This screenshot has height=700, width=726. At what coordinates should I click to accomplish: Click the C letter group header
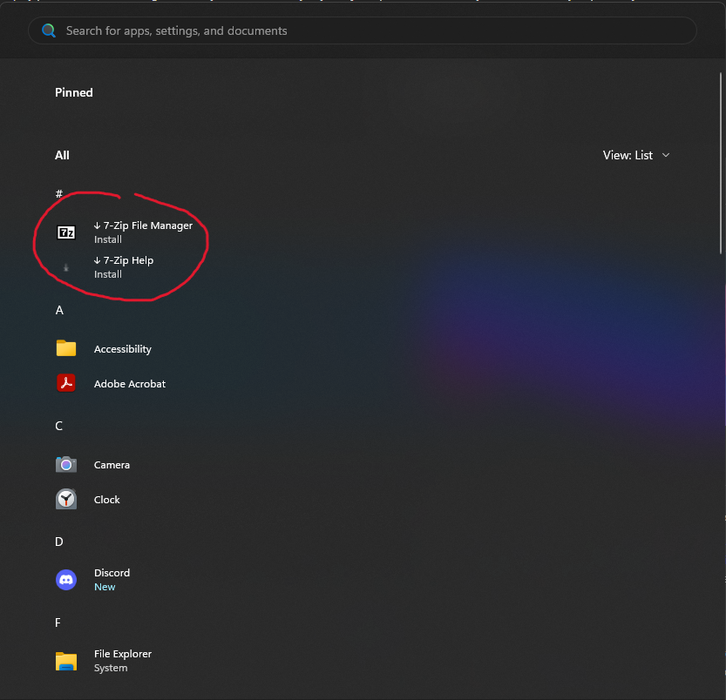pos(58,426)
